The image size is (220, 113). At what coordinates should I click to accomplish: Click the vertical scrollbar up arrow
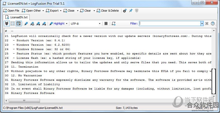pyautogui.click(x=214, y=30)
